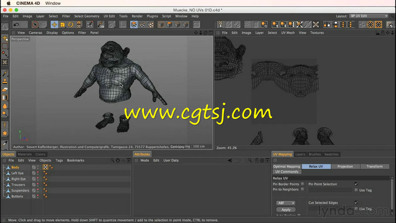Activate the Scale tool icon
The image size is (396, 223).
pos(62,24)
